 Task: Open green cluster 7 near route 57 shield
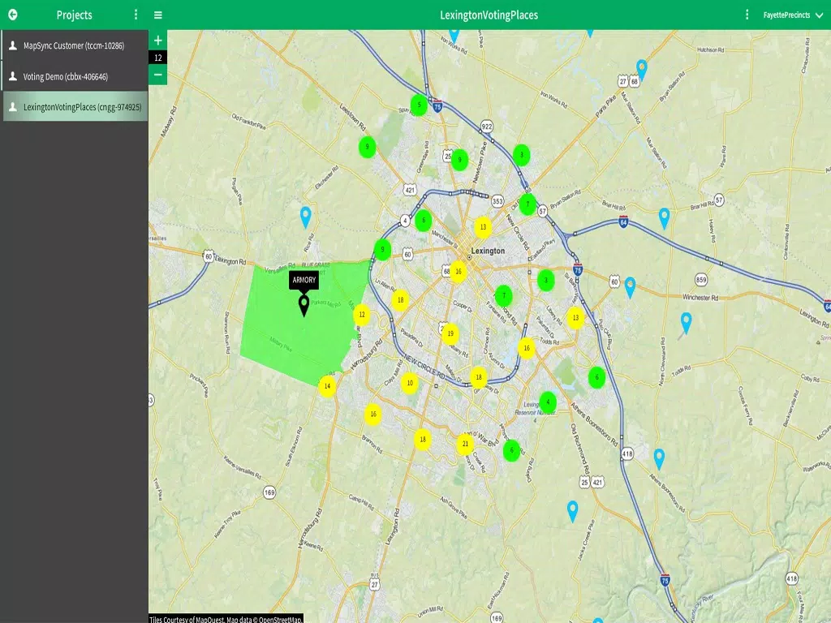[527, 204]
